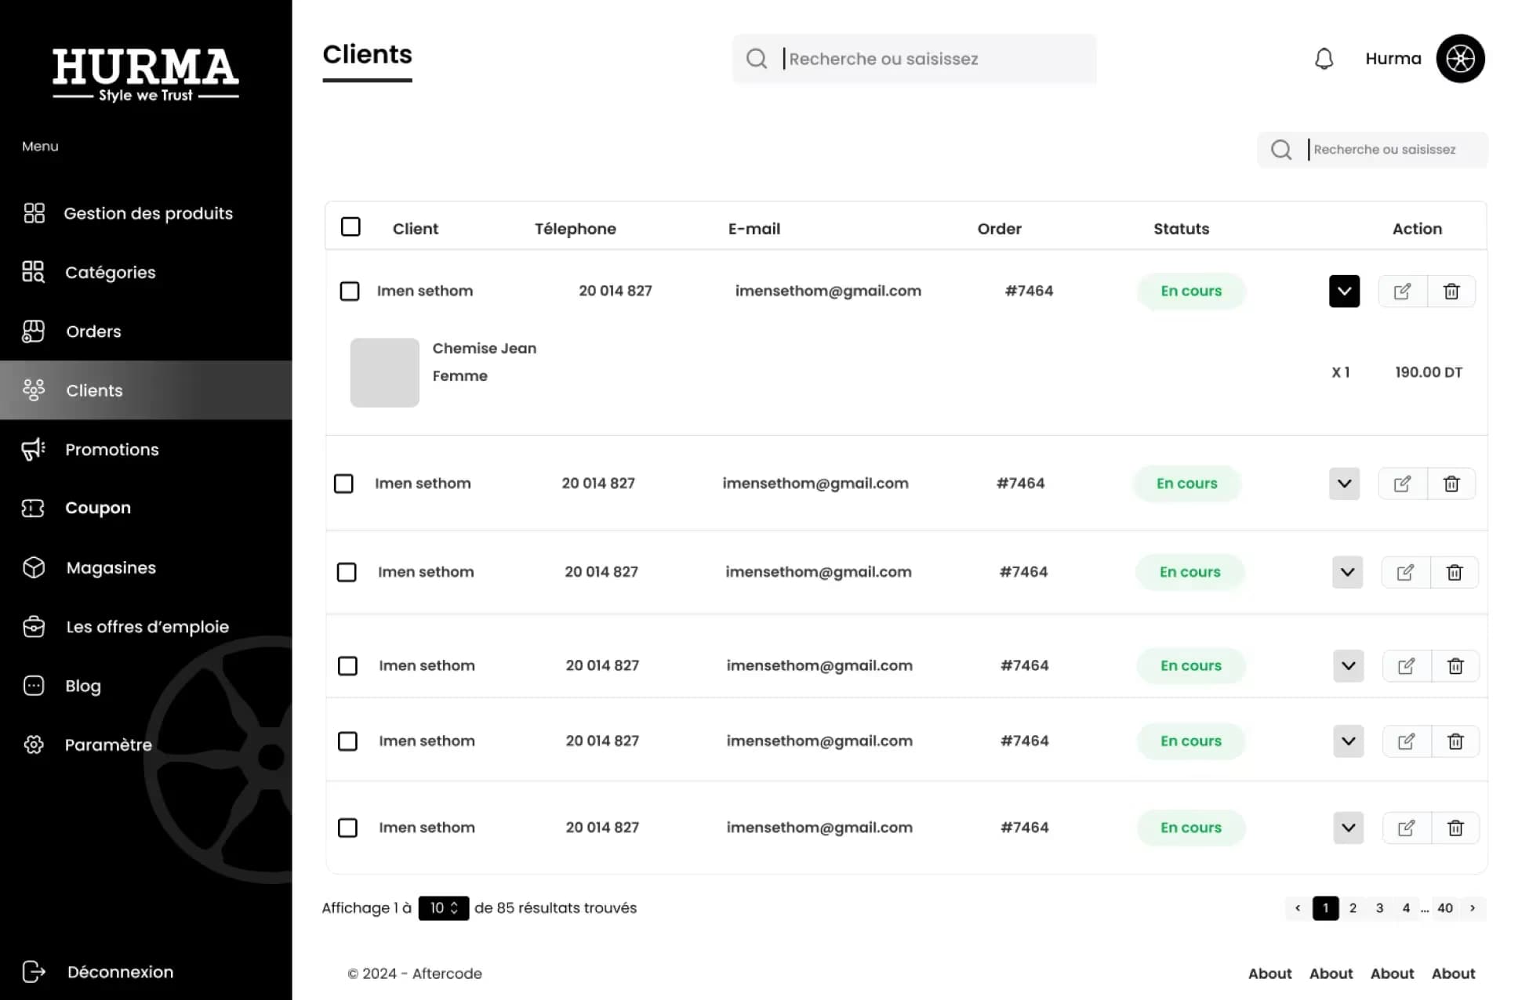This screenshot has height=1000, width=1540.
Task: Collapse the expanded first row with black chevron
Action: (1344, 292)
